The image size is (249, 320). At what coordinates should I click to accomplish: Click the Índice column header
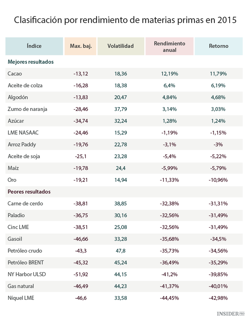34,46
